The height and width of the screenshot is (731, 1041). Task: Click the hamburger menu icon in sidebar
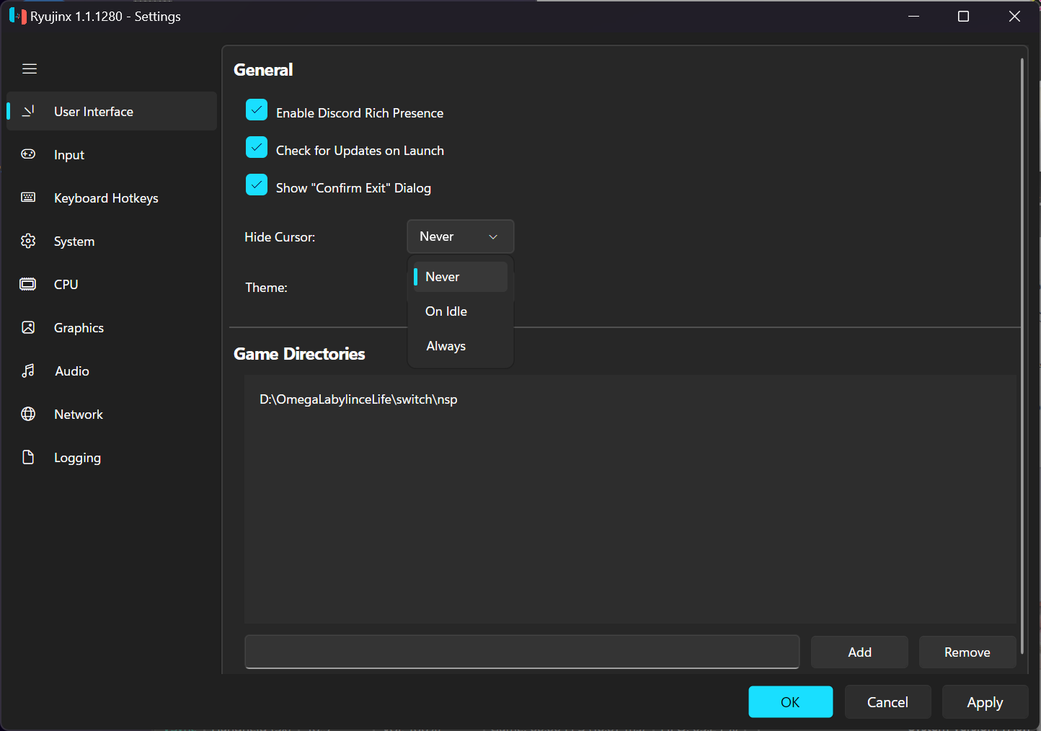point(30,69)
